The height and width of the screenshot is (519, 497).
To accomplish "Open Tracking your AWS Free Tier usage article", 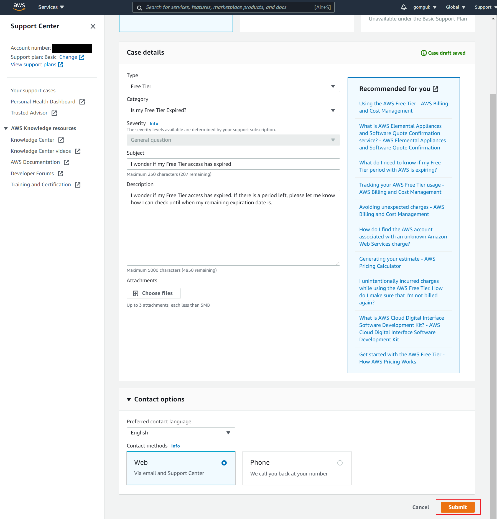I will [x=402, y=189].
